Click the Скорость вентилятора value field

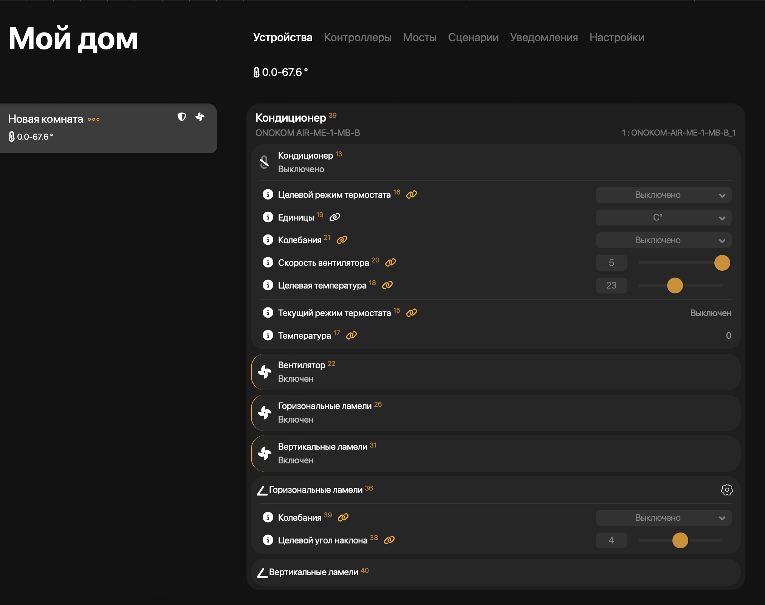tap(611, 263)
